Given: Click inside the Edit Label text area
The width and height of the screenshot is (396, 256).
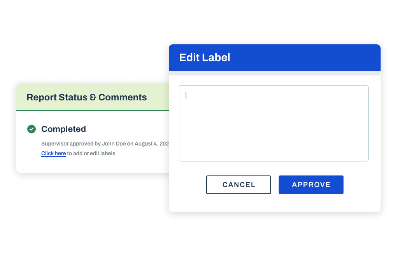Looking at the screenshot, I should click(x=273, y=123).
